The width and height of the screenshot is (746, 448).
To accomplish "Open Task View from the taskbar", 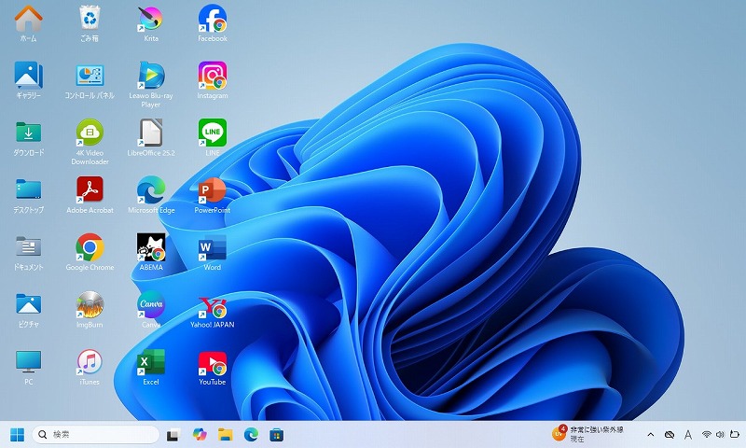I will pos(173,435).
